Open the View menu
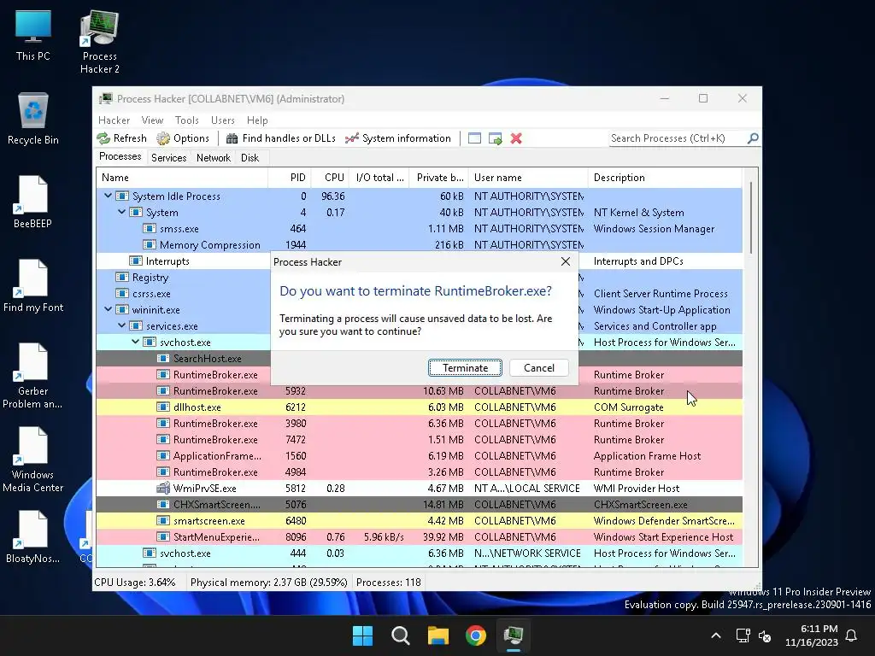875x656 pixels. tap(152, 120)
